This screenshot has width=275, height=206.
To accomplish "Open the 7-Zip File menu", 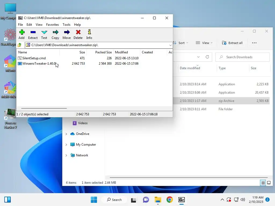I will [x=20, y=24].
